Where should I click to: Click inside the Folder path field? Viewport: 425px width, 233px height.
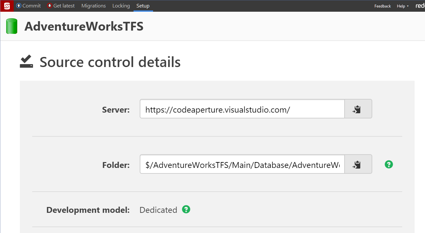click(242, 164)
